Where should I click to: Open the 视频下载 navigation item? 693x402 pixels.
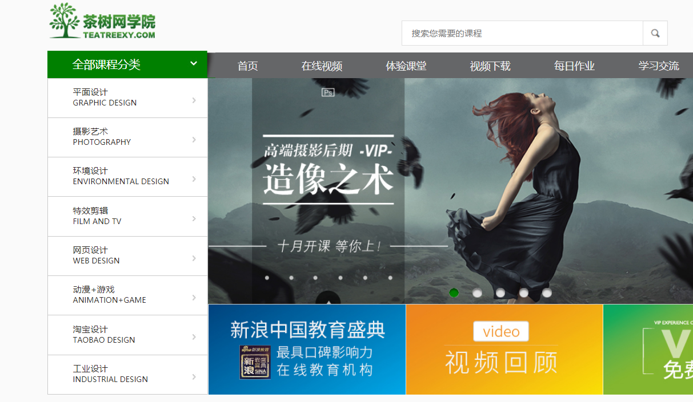(490, 66)
